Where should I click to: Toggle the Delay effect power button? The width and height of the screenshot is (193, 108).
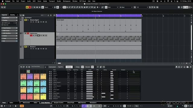[82, 67]
